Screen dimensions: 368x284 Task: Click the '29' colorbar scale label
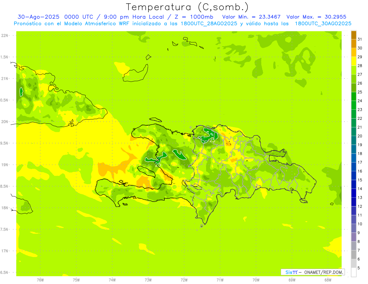click(360, 57)
